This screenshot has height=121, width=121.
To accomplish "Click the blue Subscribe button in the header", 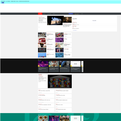I will click(71, 14).
